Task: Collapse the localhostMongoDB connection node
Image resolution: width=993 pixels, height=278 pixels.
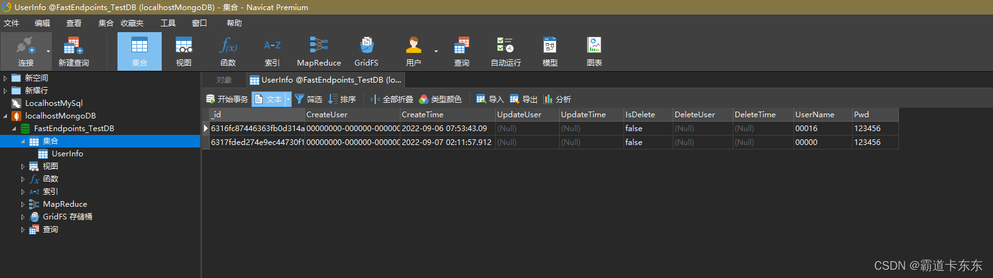Action: (x=5, y=116)
